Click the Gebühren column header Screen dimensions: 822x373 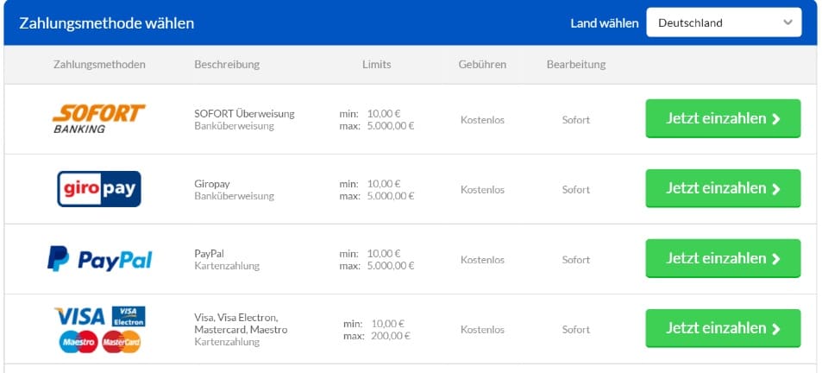[482, 65]
